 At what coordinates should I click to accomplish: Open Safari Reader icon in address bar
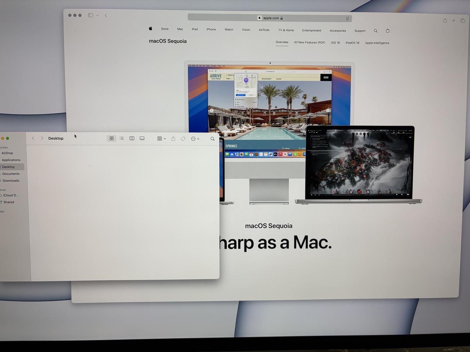point(348,19)
